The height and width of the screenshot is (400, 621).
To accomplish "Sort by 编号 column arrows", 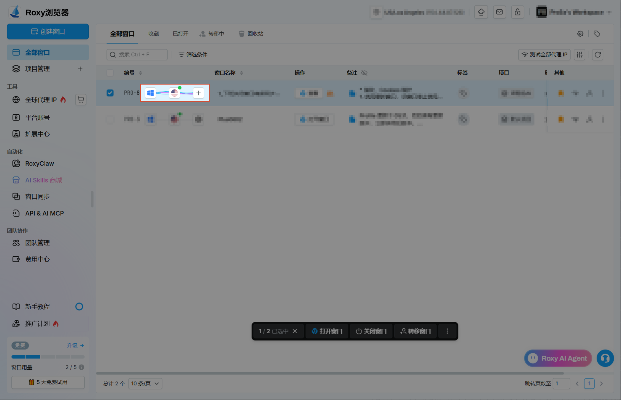I will point(140,73).
